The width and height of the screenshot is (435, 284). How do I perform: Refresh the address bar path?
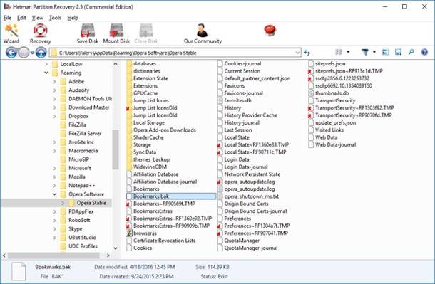tap(307, 53)
